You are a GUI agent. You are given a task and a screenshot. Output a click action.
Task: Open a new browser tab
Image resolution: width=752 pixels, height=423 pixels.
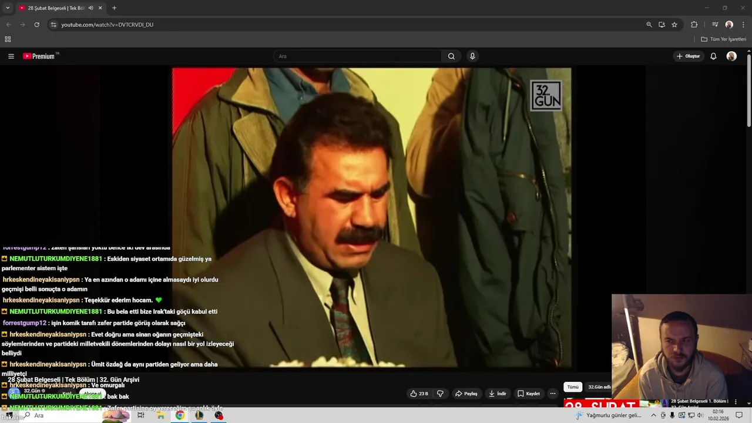(114, 8)
